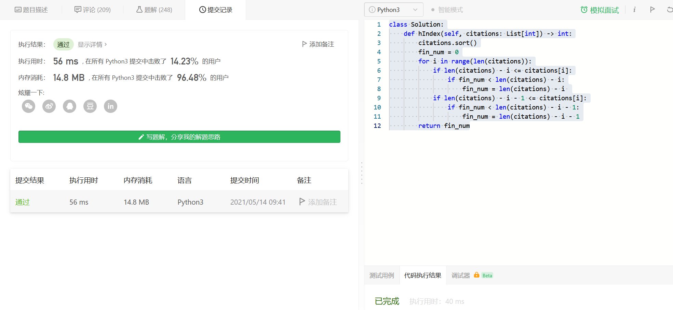Click the run play icon in toolbar
The image size is (673, 310).
click(652, 10)
